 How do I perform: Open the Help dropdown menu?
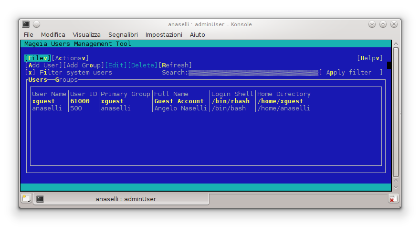[x=370, y=58]
